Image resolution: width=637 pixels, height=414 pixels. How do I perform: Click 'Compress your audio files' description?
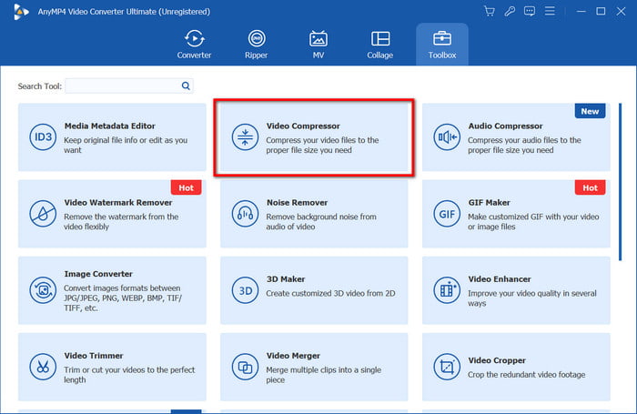524,145
